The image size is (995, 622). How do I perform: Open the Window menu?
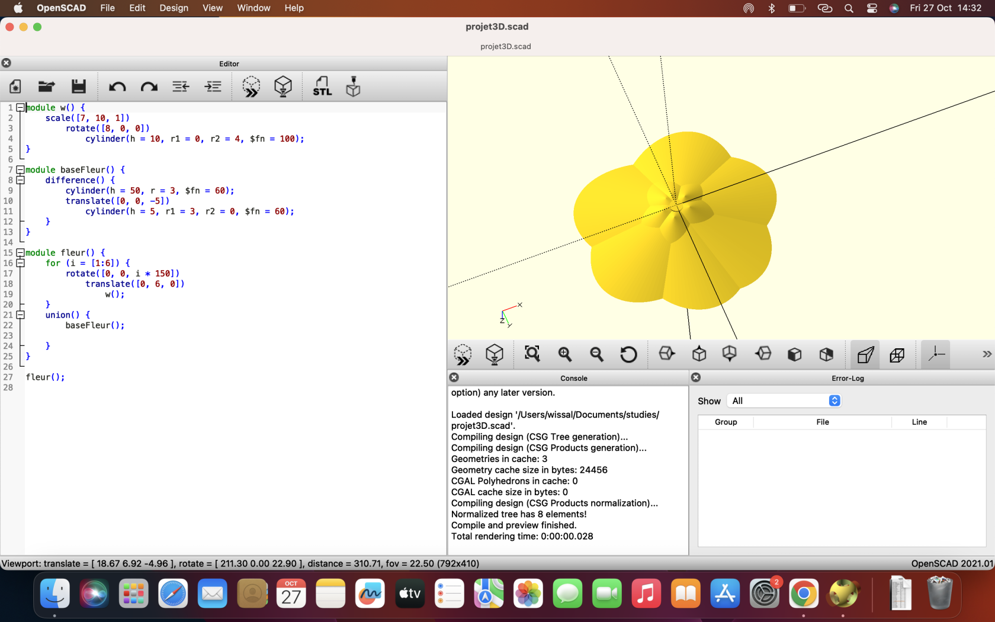click(x=253, y=8)
